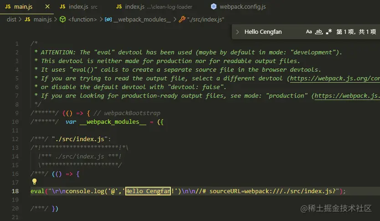Click the lightbulb quick-fix icon

pyautogui.click(x=35, y=181)
